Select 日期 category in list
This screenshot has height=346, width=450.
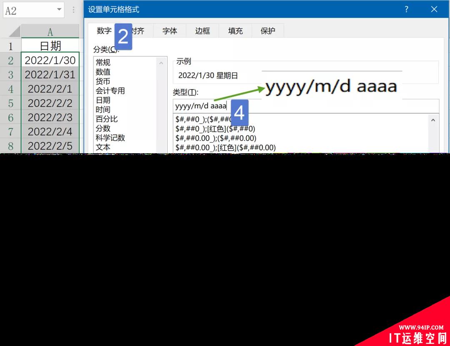(103, 100)
